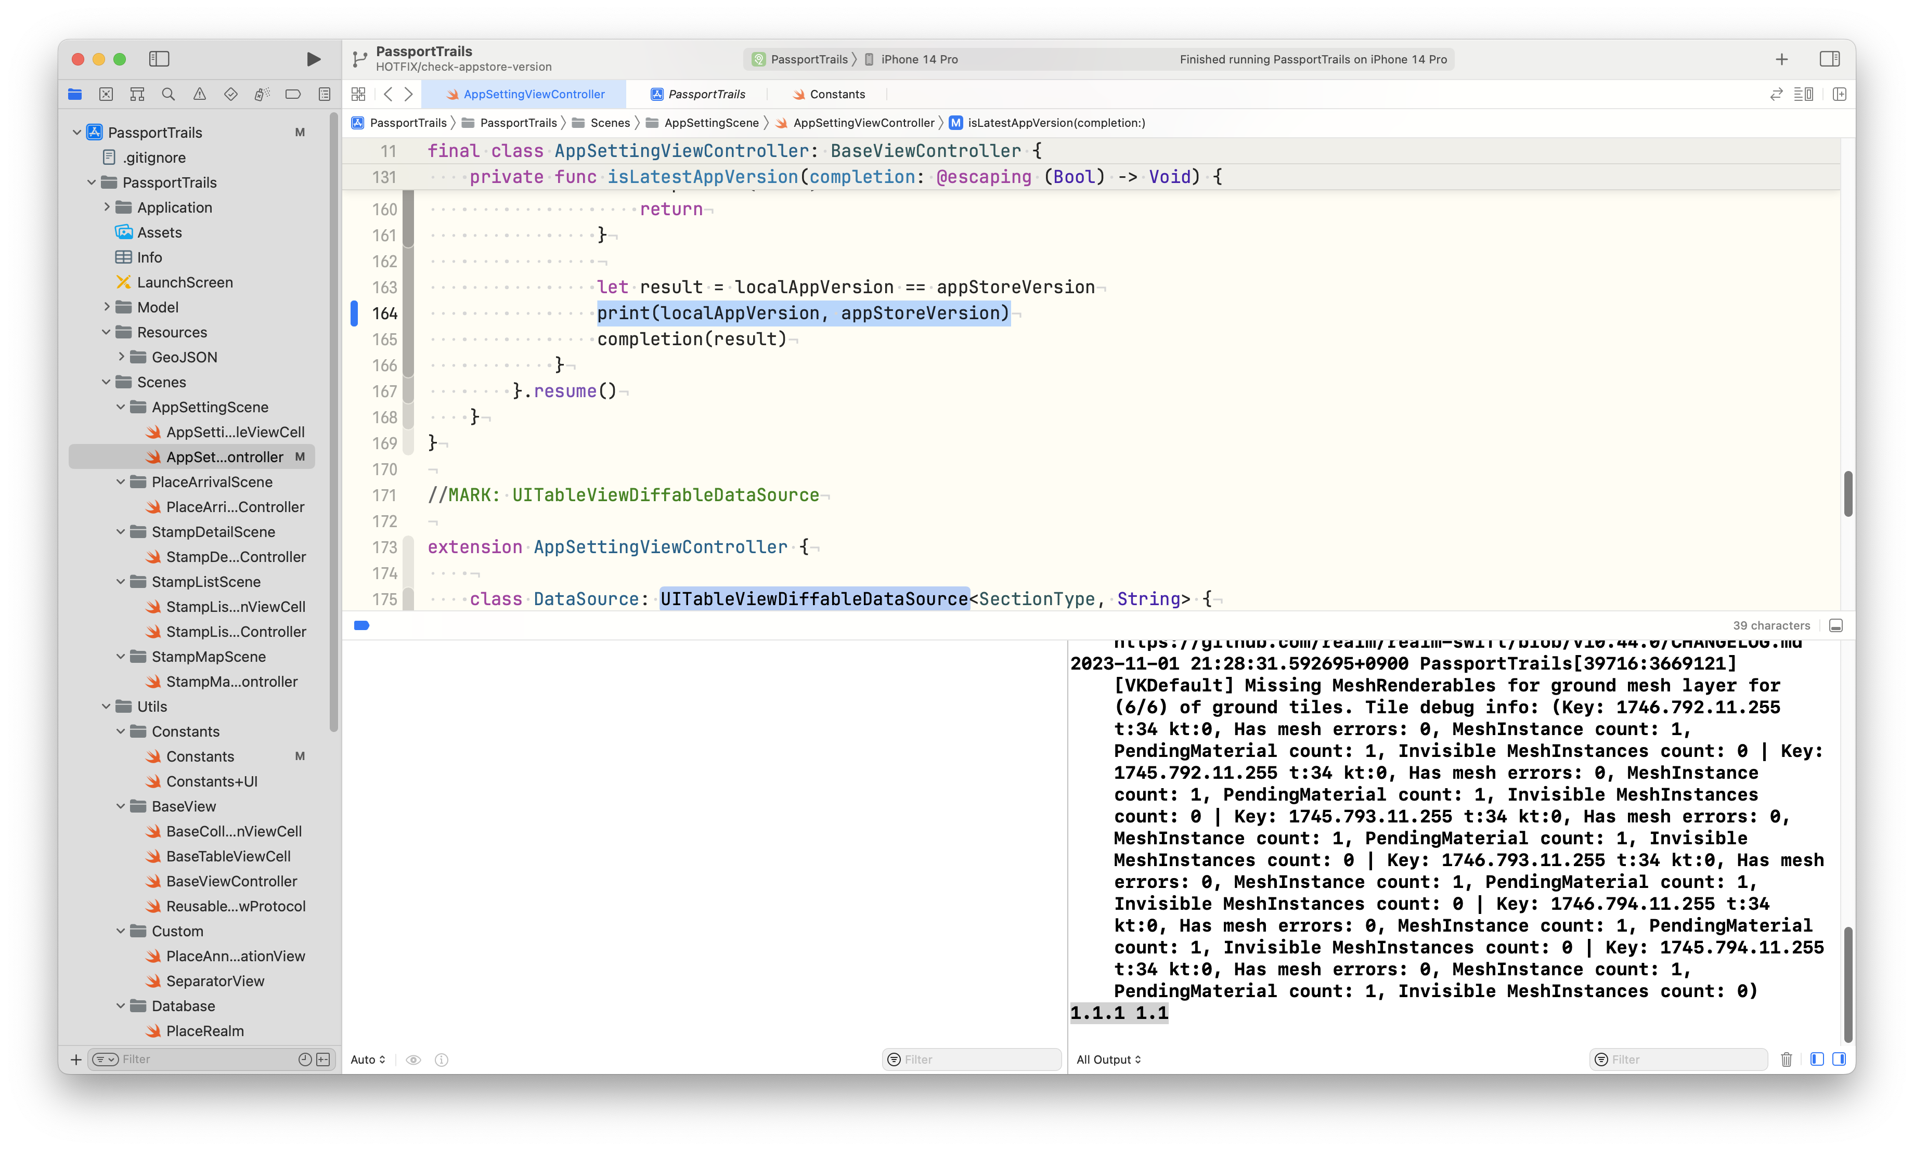1914x1151 pixels.
Task: Open the Issue navigator warning icon
Action: [199, 94]
